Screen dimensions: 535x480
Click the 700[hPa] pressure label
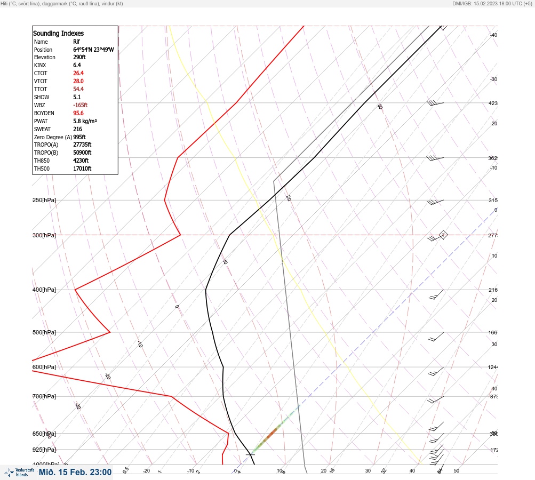(x=44, y=396)
